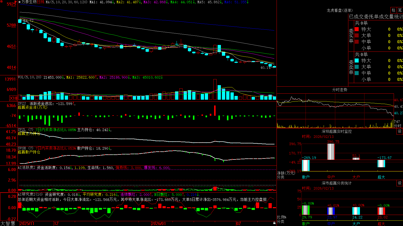The image size is (403, 226).
Task: Click the 主力持仓: 40.242 value
Action: (94, 130)
